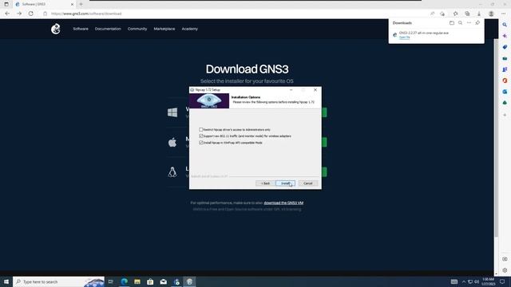The image size is (511, 287).
Task: Open the Academy link in navigation
Action: coord(190,29)
